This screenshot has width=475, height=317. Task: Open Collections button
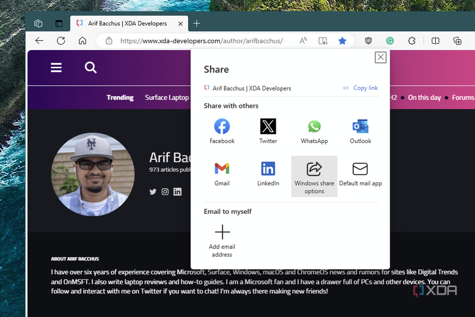point(457,41)
